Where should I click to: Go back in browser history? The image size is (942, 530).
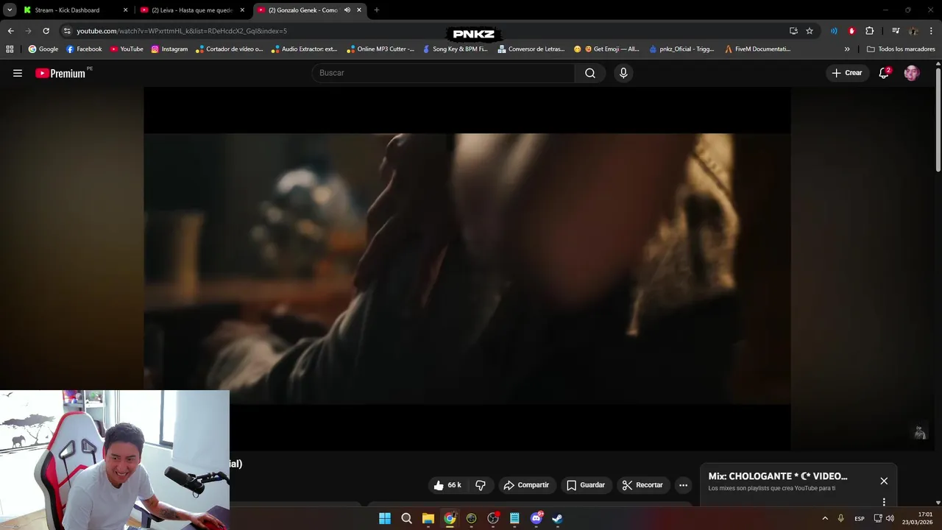pos(10,31)
